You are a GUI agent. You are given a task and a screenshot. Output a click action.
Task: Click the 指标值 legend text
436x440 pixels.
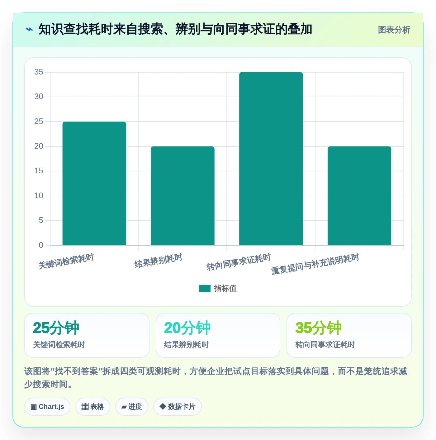(225, 289)
